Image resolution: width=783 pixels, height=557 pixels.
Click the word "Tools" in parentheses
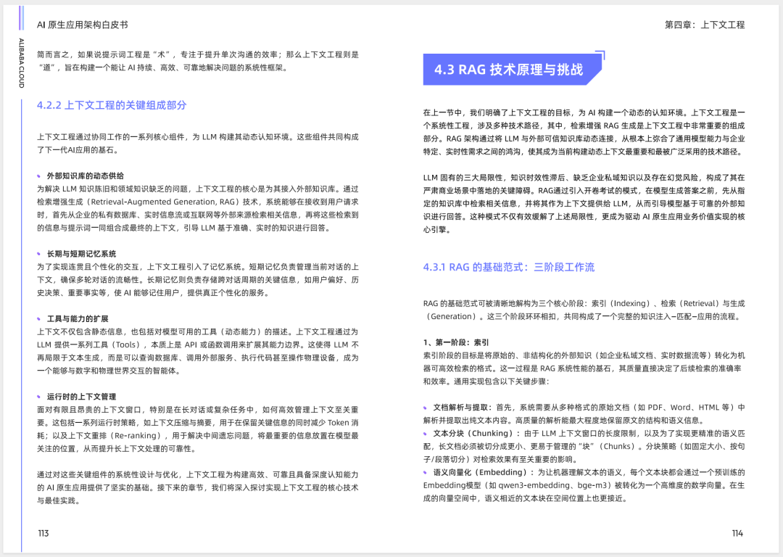126,344
